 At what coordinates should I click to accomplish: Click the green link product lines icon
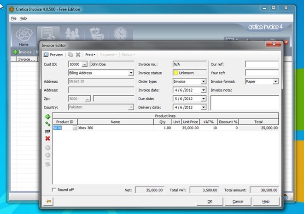[x=48, y=124]
